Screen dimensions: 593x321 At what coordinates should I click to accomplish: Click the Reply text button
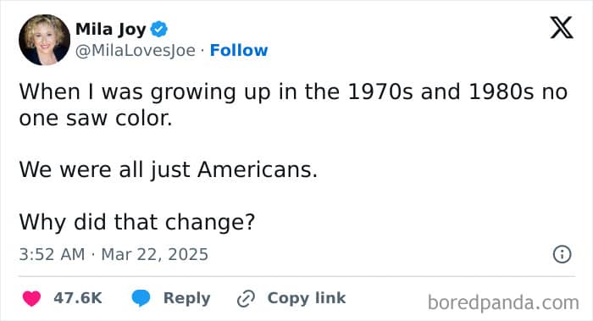click(x=187, y=298)
